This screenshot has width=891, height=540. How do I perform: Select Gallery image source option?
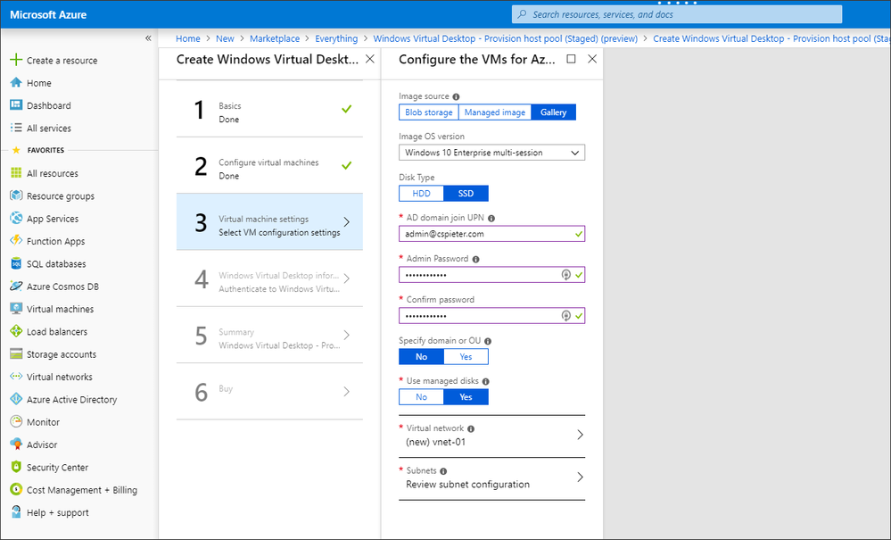coord(554,112)
